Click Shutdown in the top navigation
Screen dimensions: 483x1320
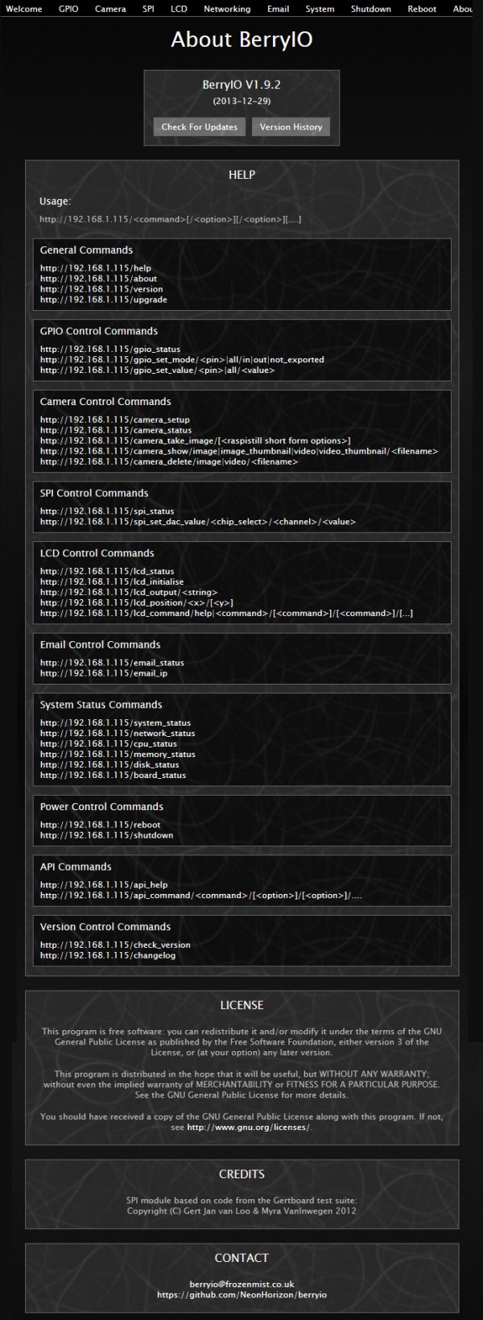pyautogui.click(x=370, y=9)
